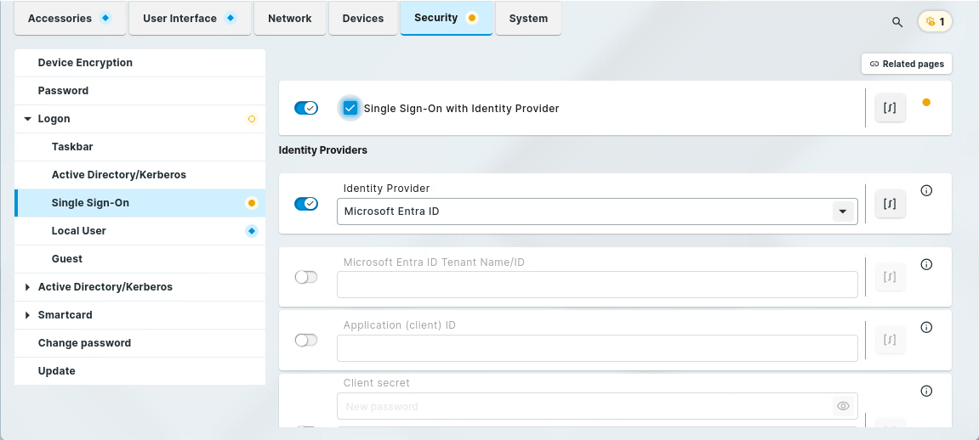Enable the Application (client) ID toggle switch
Viewport: 979px width, 440px height.
pos(305,340)
